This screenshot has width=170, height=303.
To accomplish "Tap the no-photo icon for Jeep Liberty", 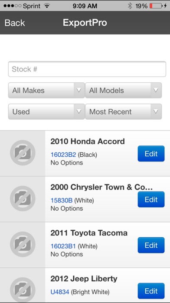I will pyautogui.click(x=23, y=290).
